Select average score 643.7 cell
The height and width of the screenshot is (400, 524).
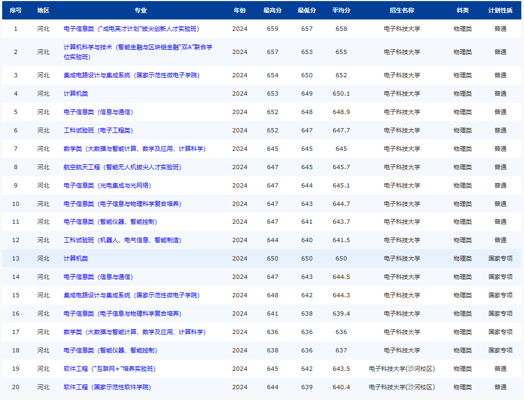point(341,222)
